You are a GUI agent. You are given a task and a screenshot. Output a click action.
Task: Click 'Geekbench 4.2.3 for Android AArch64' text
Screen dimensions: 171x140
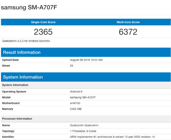[26, 41]
